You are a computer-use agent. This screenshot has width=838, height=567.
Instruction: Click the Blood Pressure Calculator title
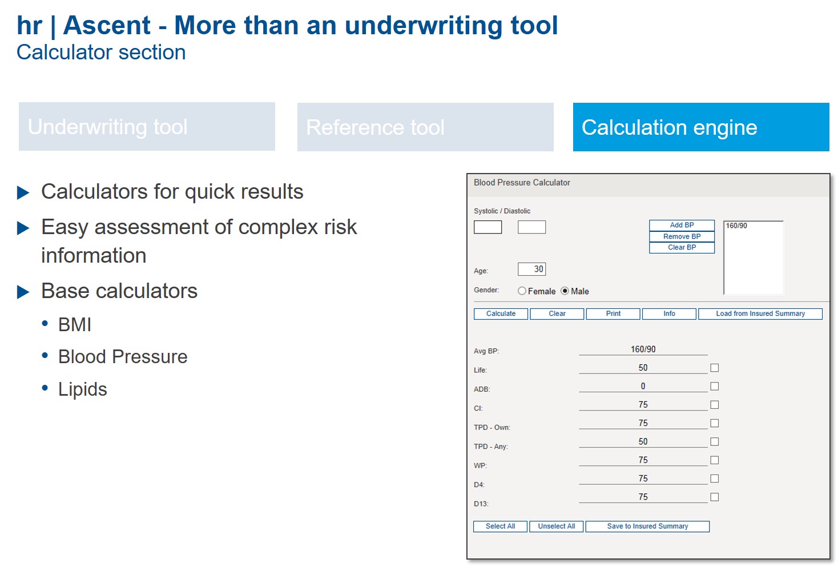tap(522, 183)
